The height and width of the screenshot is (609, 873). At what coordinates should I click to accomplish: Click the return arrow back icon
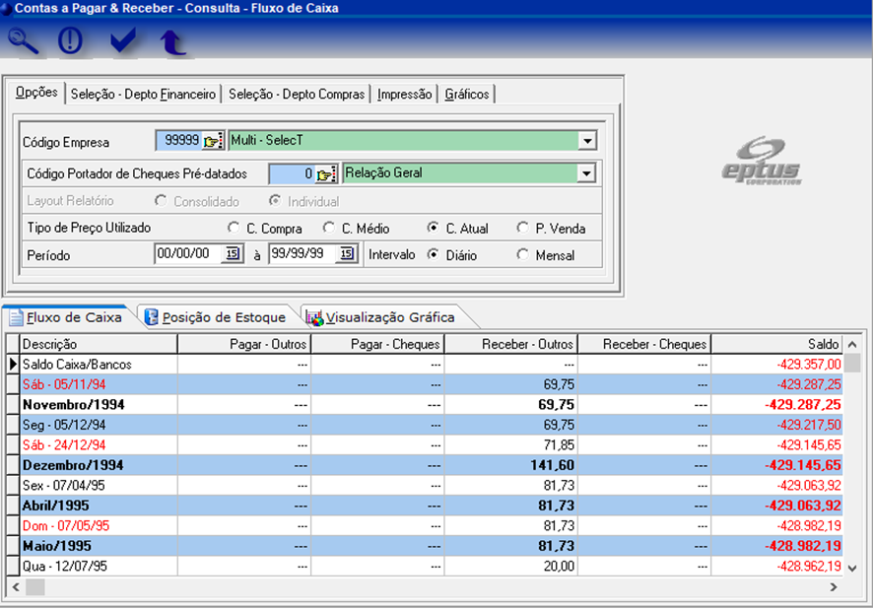pos(172,41)
